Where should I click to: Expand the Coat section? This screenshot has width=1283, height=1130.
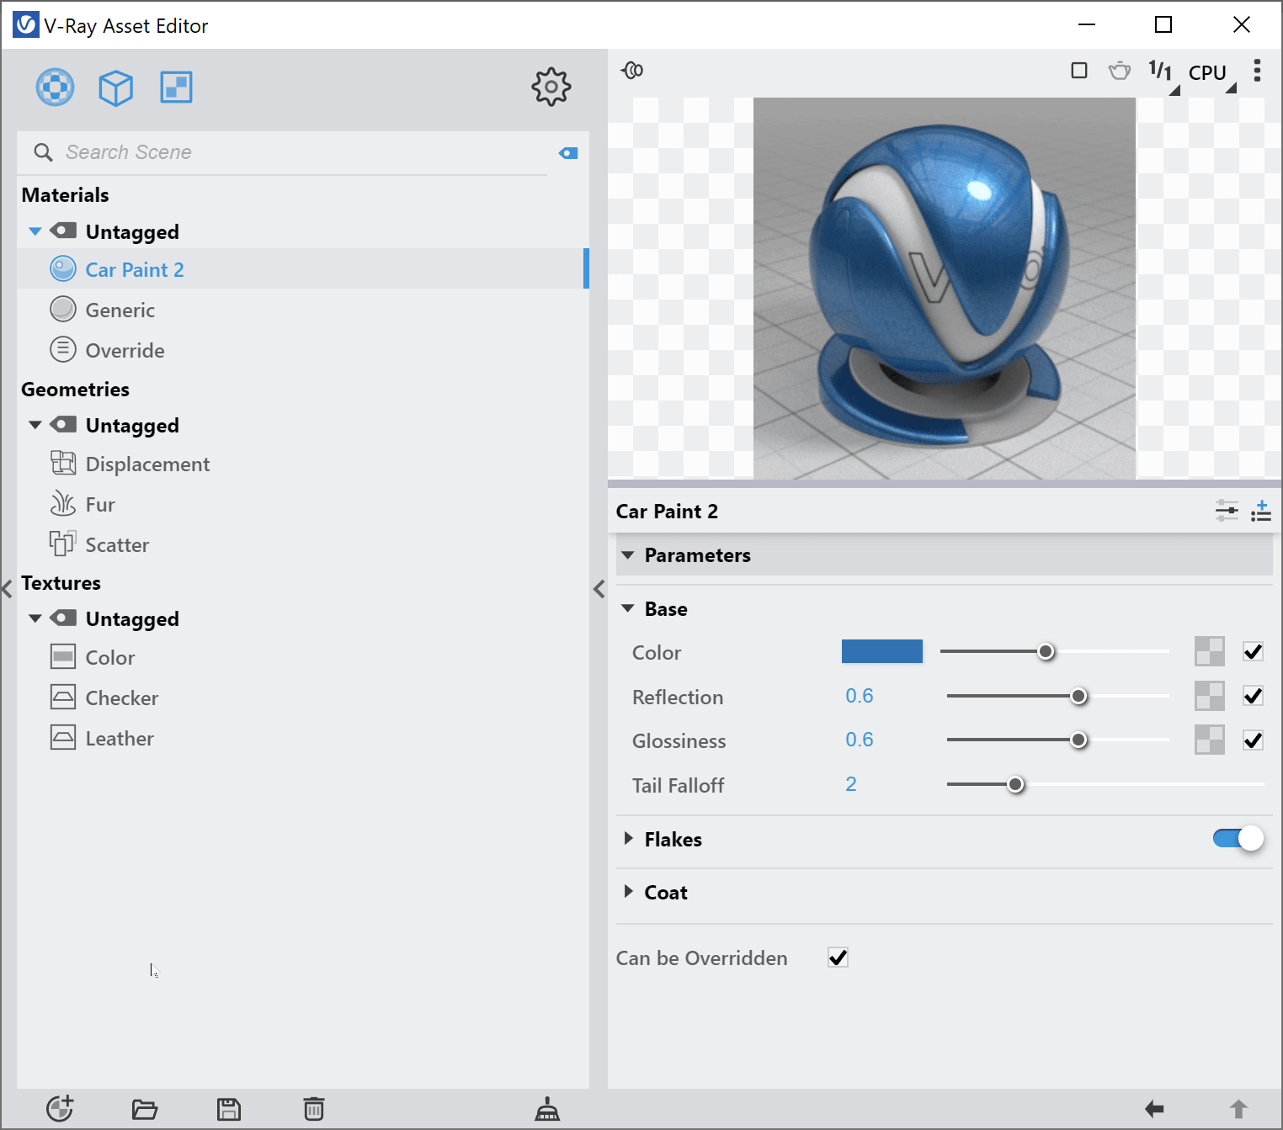point(628,892)
